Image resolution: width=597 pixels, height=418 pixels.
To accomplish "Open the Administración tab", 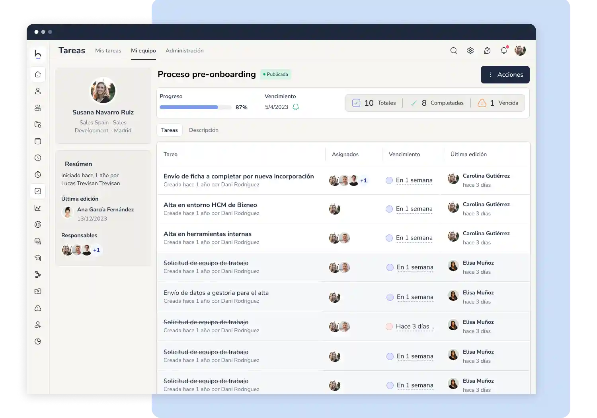I will pyautogui.click(x=185, y=50).
